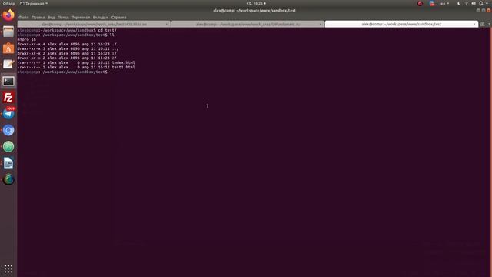Open the Вкладки menu

(x=101, y=17)
